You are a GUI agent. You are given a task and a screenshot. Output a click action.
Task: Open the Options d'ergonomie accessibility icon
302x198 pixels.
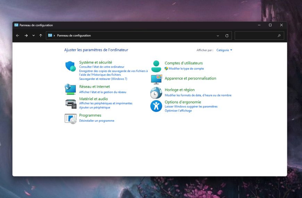tap(156, 106)
